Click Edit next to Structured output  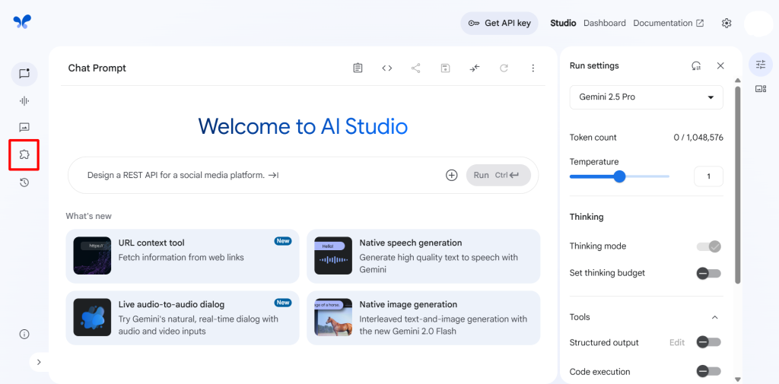tap(676, 342)
